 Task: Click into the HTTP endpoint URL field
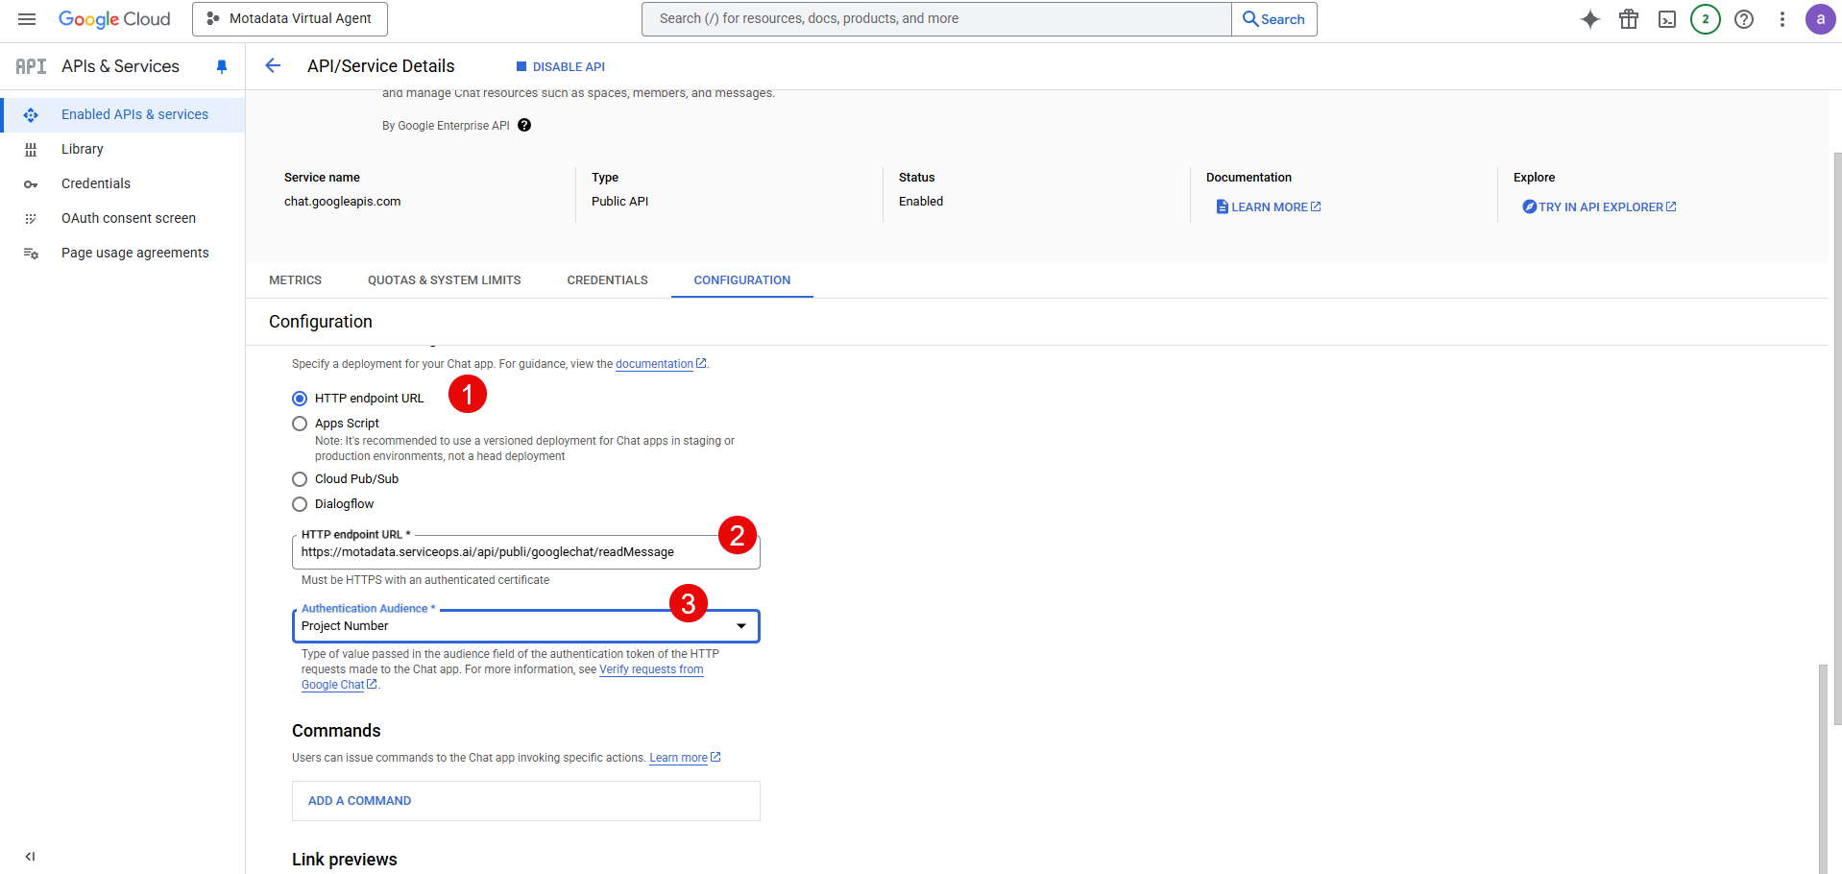(509, 552)
